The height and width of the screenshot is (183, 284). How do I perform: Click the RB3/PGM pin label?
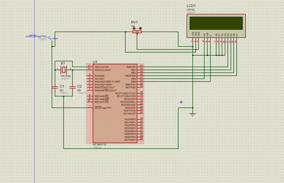[130, 76]
